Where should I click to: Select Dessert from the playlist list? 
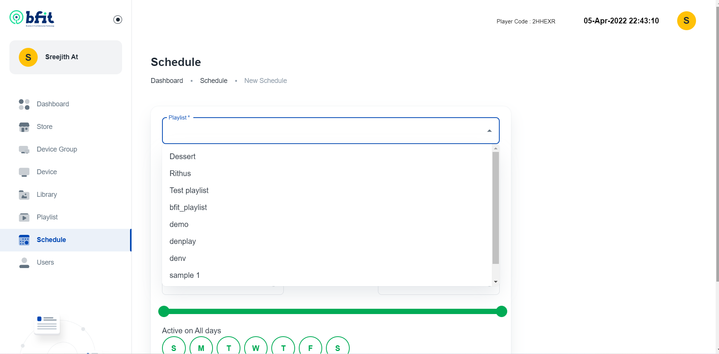[182, 156]
